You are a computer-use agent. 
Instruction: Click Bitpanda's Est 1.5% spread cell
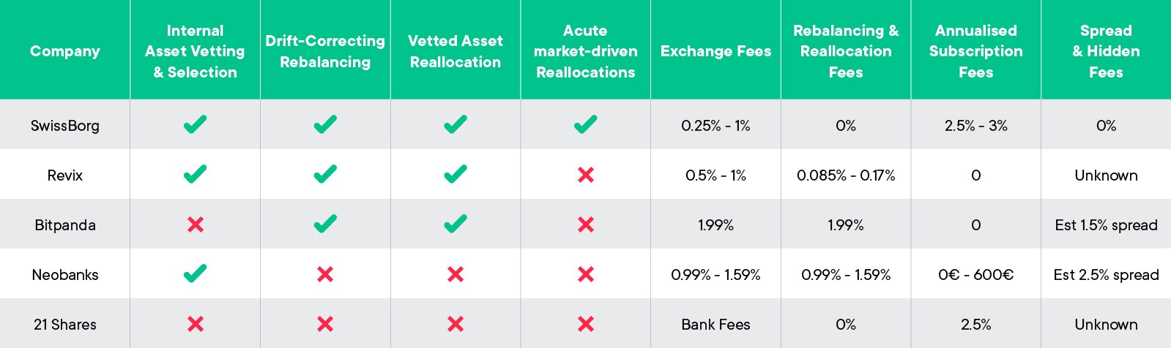[x=1106, y=225]
